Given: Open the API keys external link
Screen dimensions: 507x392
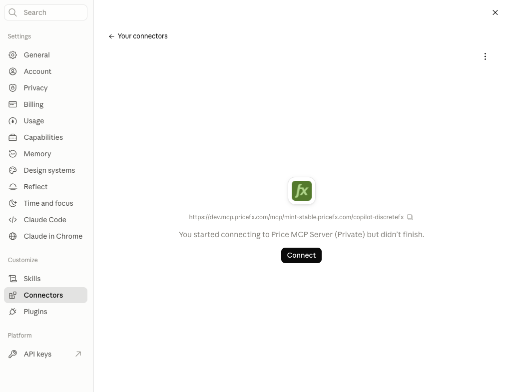Looking at the screenshot, I should click(x=45, y=354).
